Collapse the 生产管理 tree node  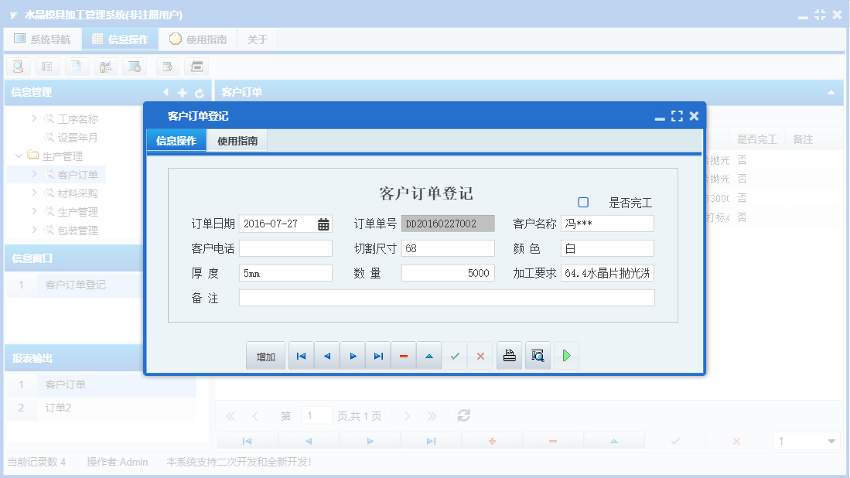click(18, 155)
